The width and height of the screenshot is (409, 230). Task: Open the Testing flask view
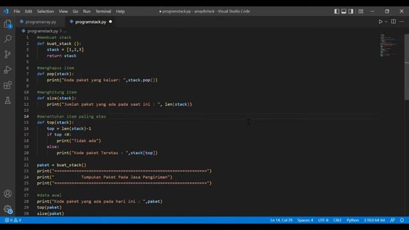(x=8, y=100)
